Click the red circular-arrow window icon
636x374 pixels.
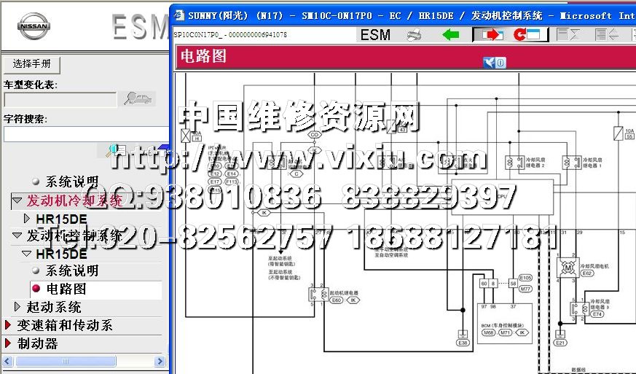527,35
